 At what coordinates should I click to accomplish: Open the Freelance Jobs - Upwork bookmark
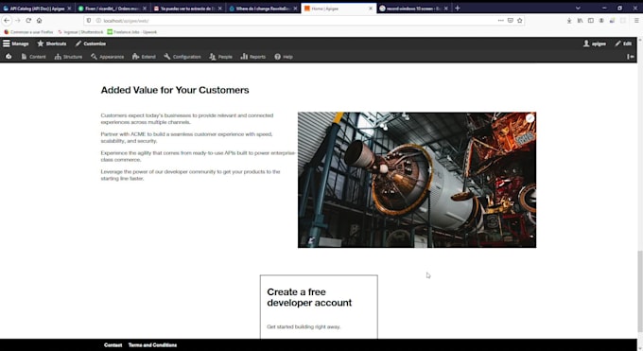132,32
